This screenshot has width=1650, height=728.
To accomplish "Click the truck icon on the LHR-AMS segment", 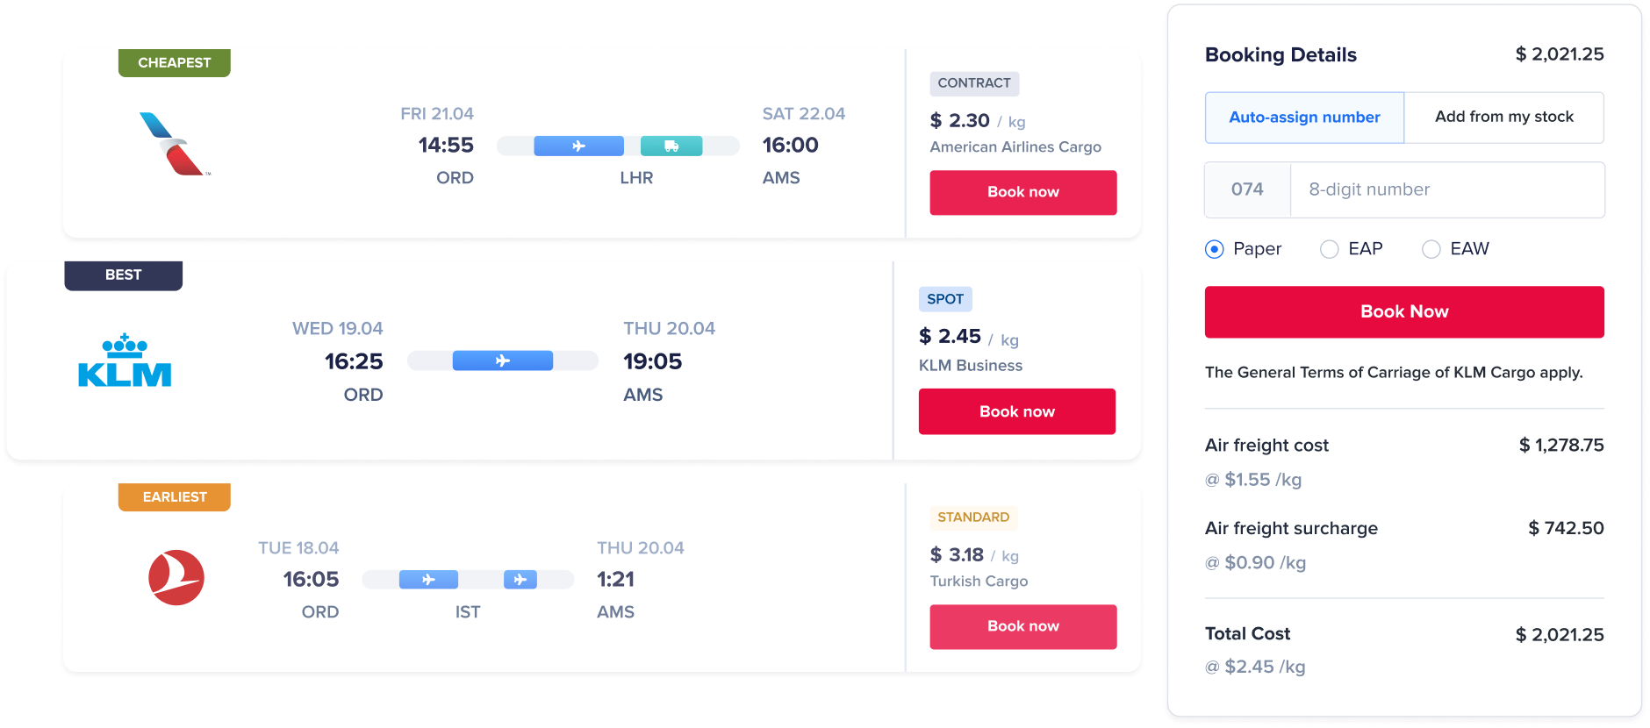I will [x=672, y=146].
